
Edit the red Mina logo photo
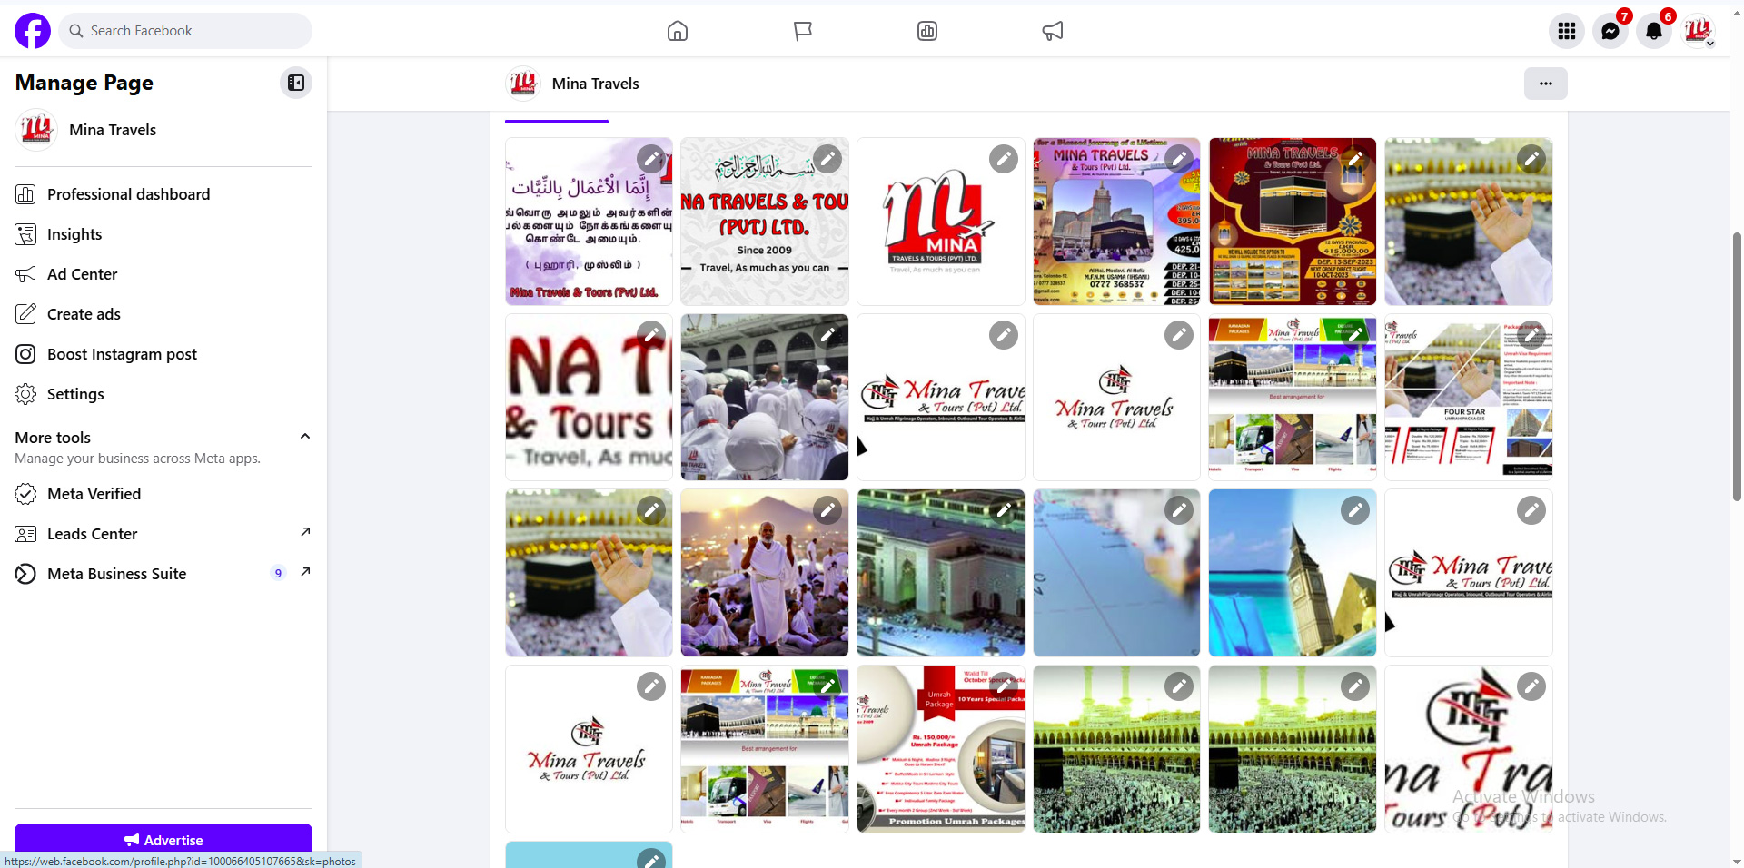(1003, 159)
